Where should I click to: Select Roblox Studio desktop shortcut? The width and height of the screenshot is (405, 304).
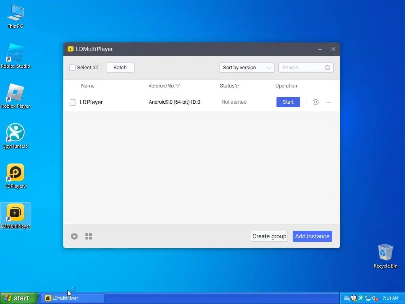coord(15,56)
